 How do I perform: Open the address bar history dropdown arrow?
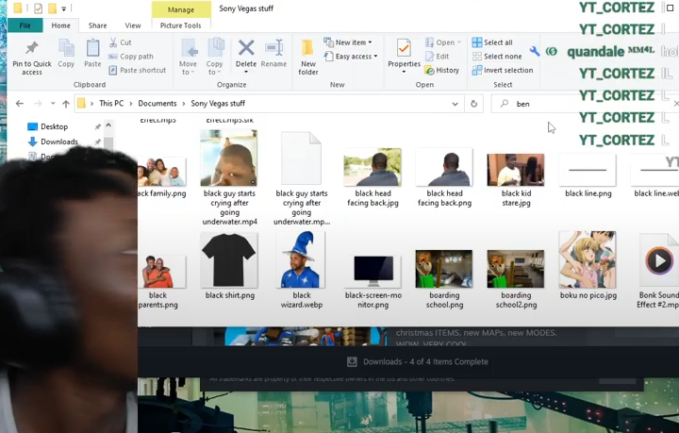click(455, 104)
